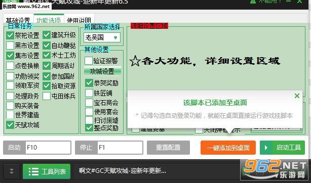The width and height of the screenshot is (311, 183).
Task: Enable 屯田练兵 checkbox
Action: coord(47,96)
